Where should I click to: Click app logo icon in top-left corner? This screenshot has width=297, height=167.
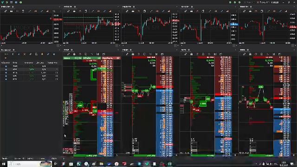pos(2,2)
